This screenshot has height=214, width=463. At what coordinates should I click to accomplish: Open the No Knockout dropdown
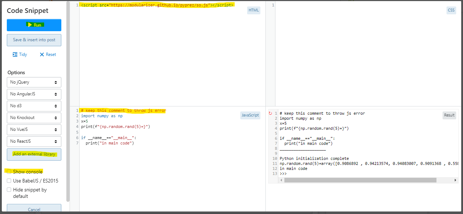(x=34, y=118)
